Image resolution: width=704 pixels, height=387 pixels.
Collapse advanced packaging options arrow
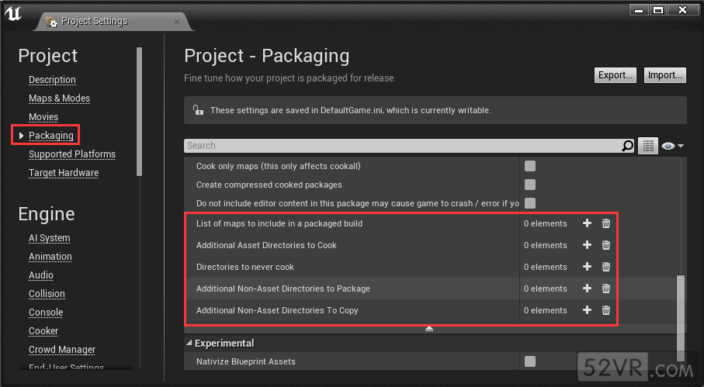429,329
